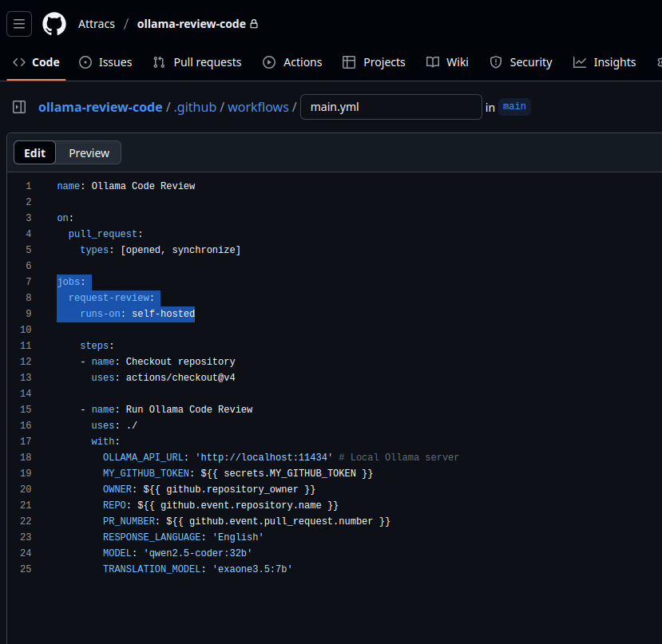Image resolution: width=662 pixels, height=644 pixels.
Task: Click 'Run Ollama Code Review' on line 15
Action: point(189,409)
